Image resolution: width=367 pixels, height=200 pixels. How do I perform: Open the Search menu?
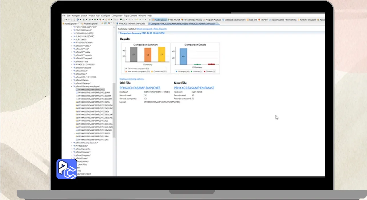pos(84,16)
